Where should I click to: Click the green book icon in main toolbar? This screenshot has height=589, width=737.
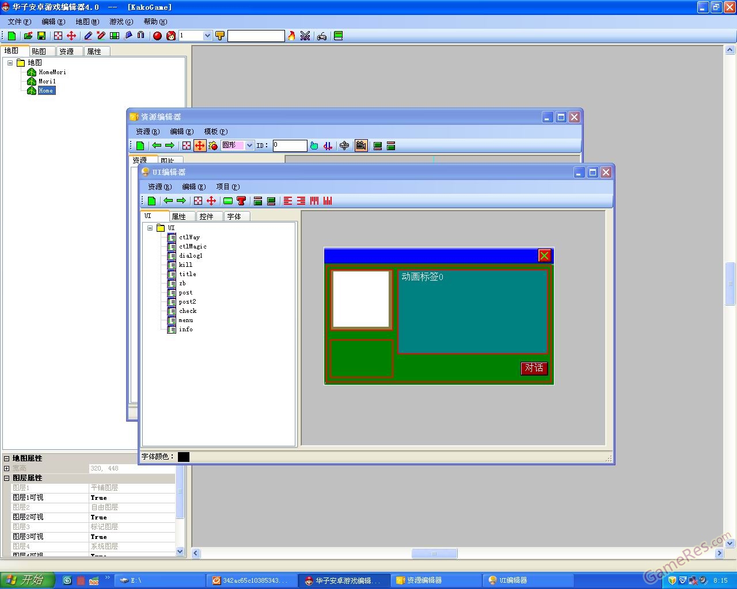339,36
